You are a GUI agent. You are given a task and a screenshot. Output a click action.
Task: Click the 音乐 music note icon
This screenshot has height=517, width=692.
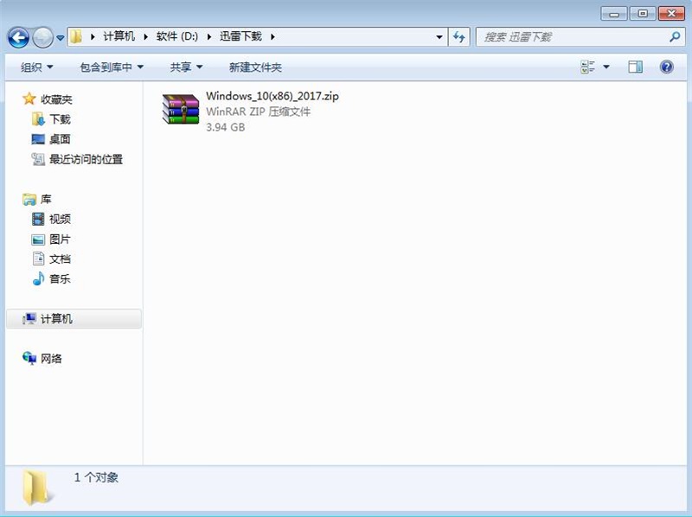38,278
